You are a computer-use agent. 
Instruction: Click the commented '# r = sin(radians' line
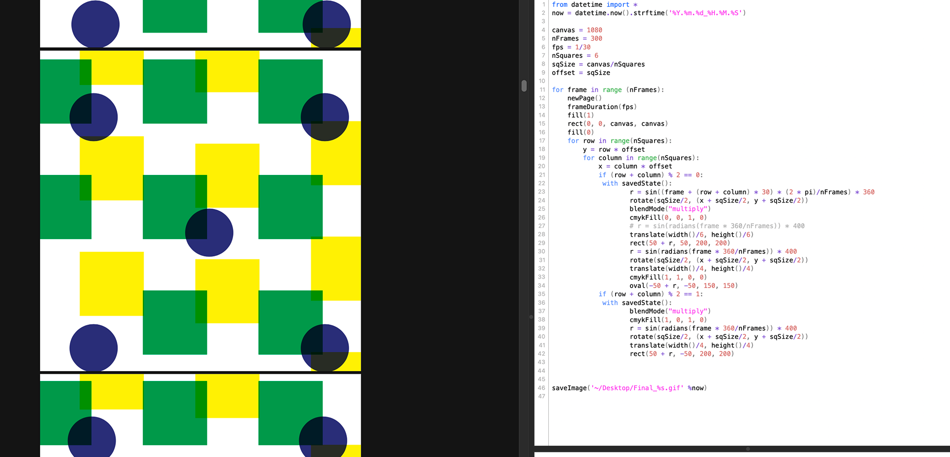coord(717,226)
